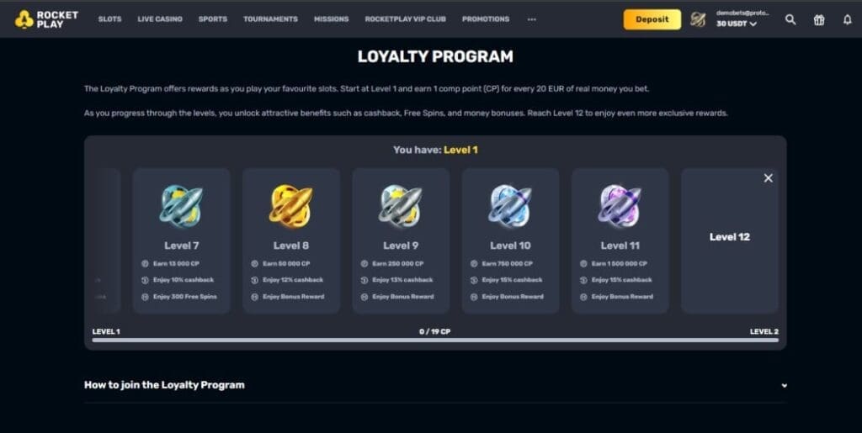Image resolution: width=862 pixels, height=433 pixels.
Task: Click the yellow Deposit button
Action: [652, 19]
